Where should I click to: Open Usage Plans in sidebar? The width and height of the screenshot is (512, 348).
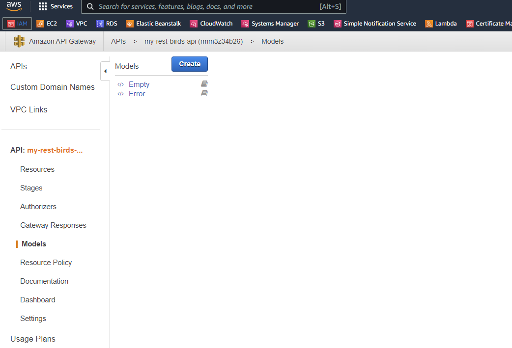click(x=33, y=339)
